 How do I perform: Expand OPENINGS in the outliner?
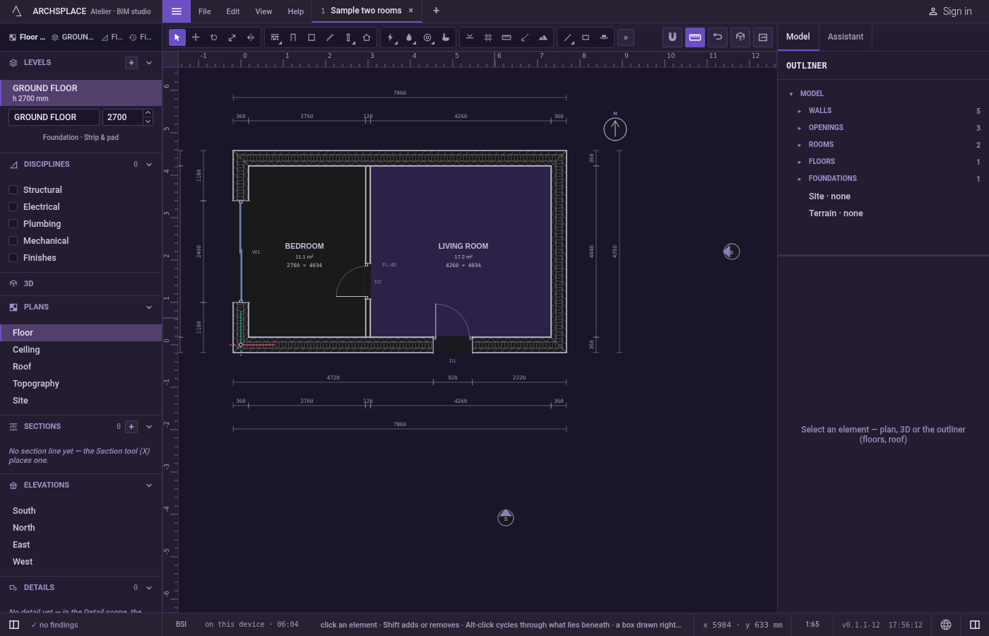(x=799, y=128)
